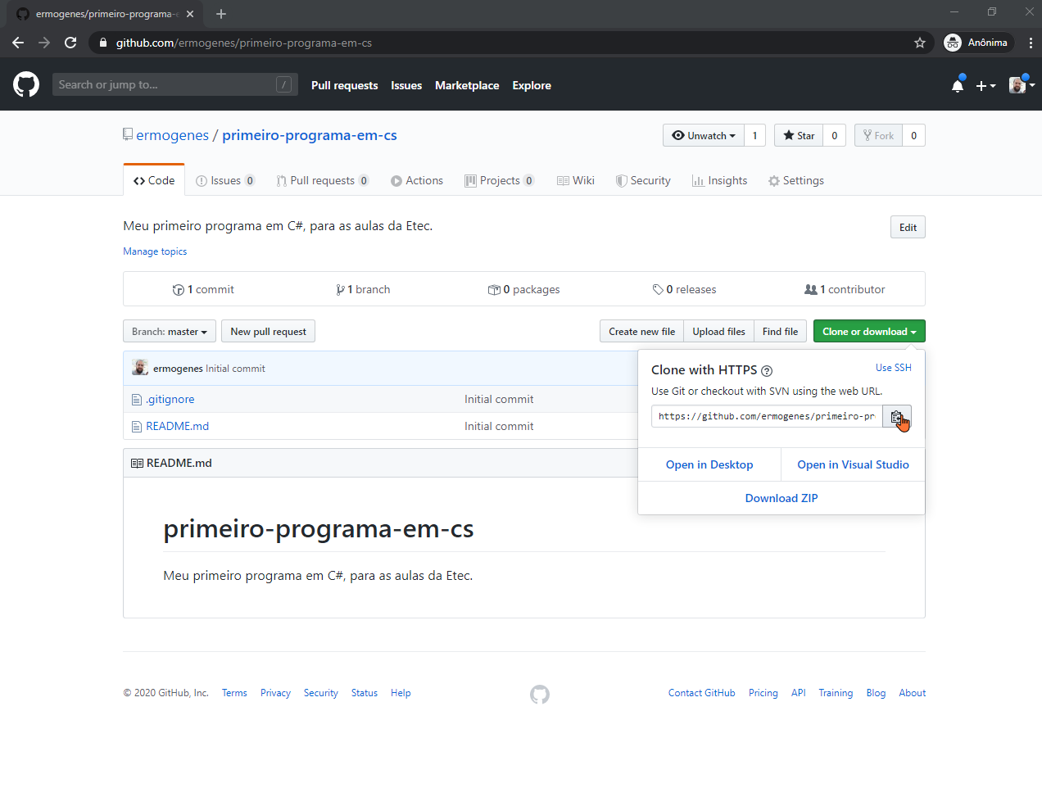This screenshot has height=806, width=1042.
Task: Click ermogenes avatar in commit row
Action: tap(140, 368)
